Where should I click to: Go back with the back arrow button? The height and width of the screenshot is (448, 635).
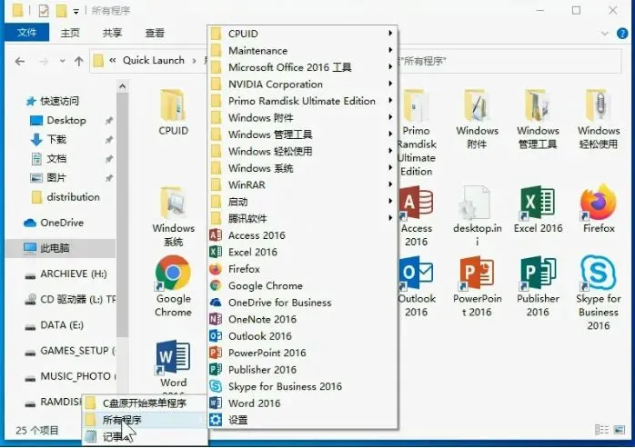pos(20,61)
